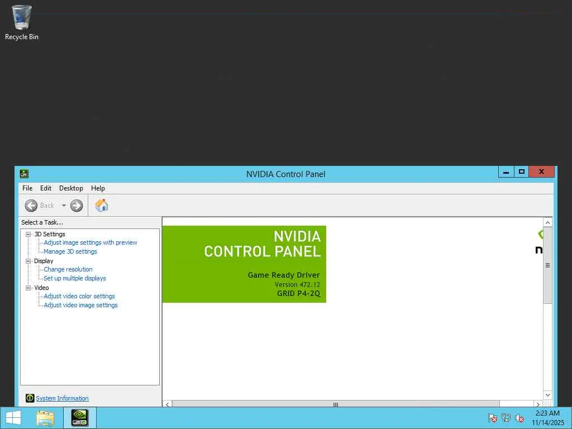Open the Edit menu
This screenshot has width=572, height=429.
coord(46,188)
